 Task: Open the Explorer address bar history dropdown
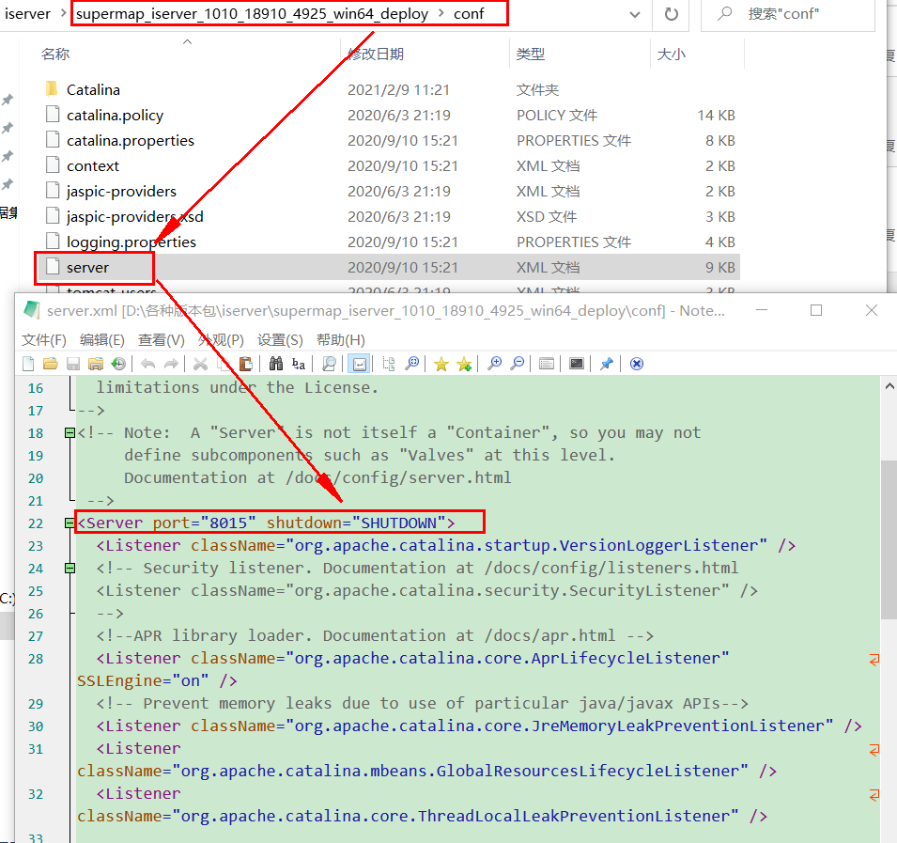click(634, 14)
